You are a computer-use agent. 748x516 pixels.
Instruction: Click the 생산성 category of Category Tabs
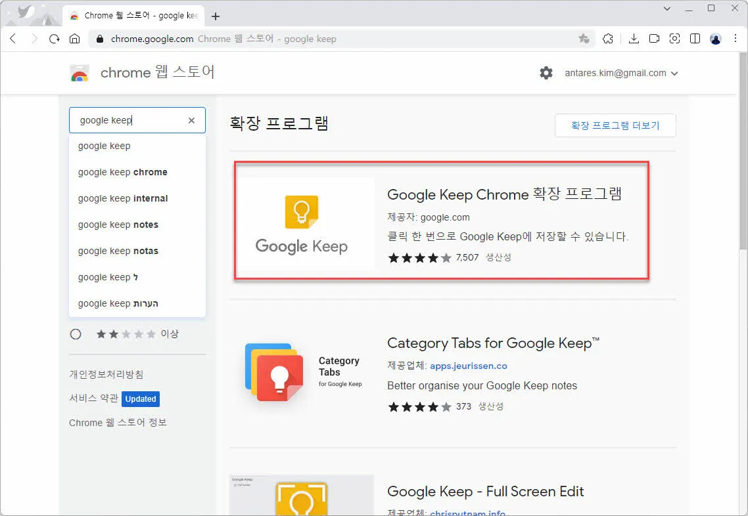click(491, 406)
